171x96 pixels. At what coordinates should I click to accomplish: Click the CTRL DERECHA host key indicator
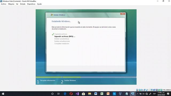click(x=167, y=90)
